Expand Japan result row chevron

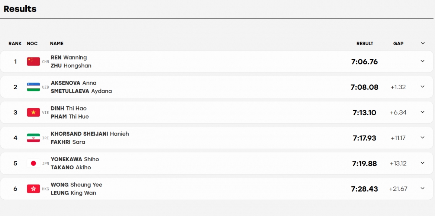click(422, 163)
